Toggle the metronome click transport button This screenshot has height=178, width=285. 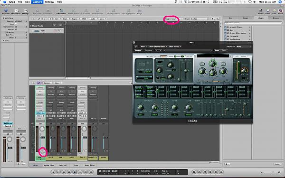(x=221, y=172)
